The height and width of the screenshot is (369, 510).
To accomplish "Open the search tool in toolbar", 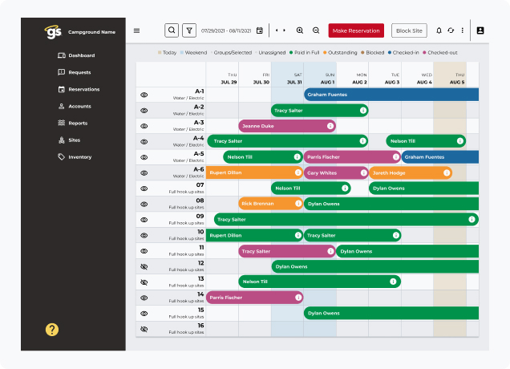I will click(172, 30).
